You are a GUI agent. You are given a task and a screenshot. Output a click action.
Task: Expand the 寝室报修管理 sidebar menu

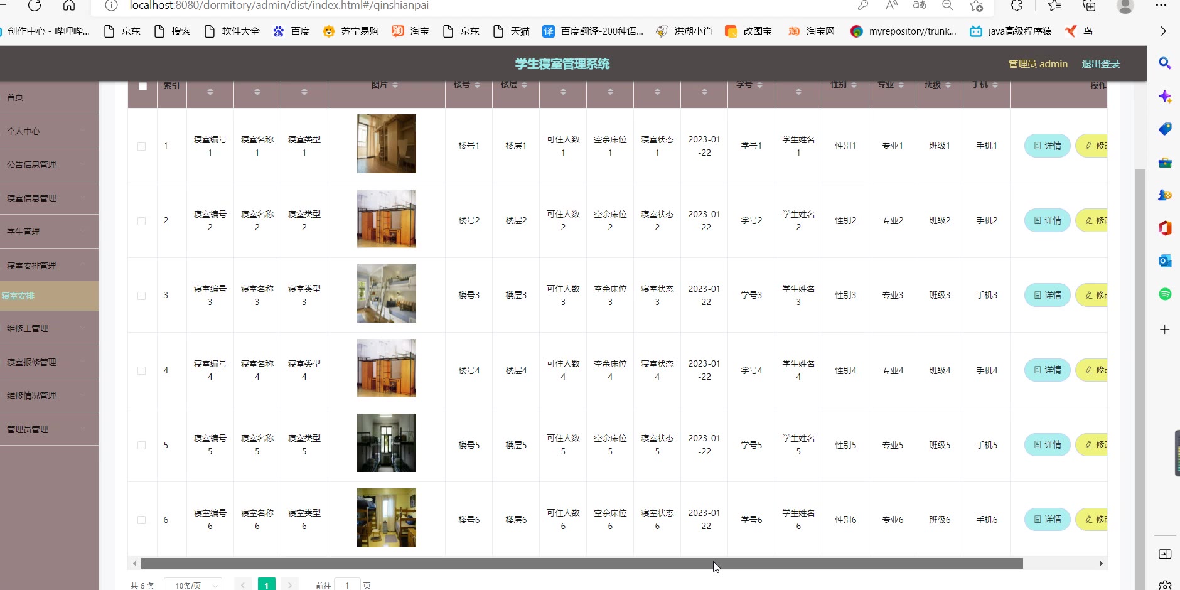[49, 362]
